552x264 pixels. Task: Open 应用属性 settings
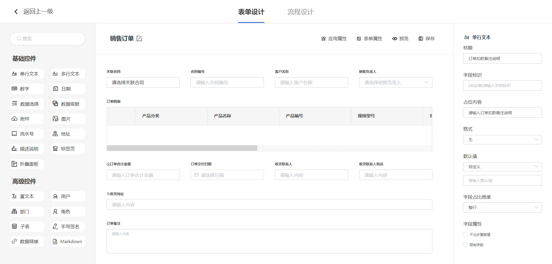tap(334, 38)
